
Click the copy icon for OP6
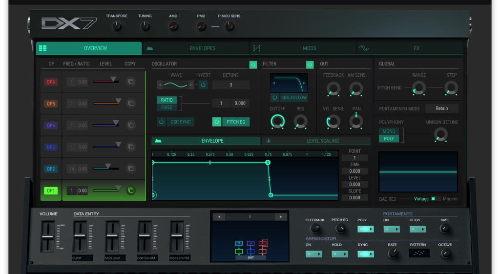click(x=130, y=82)
